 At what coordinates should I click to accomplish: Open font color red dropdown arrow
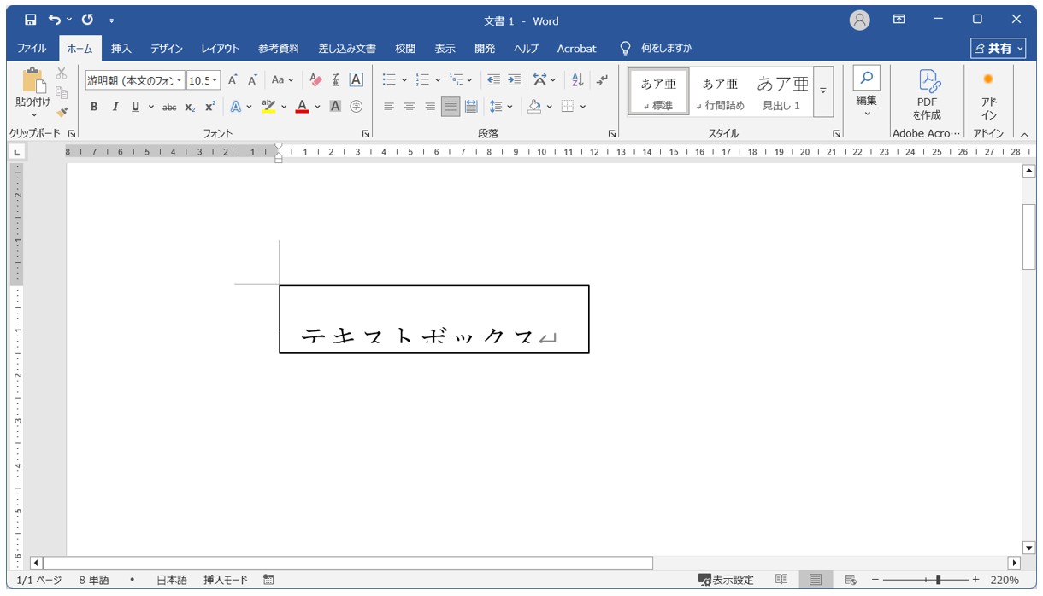[317, 107]
